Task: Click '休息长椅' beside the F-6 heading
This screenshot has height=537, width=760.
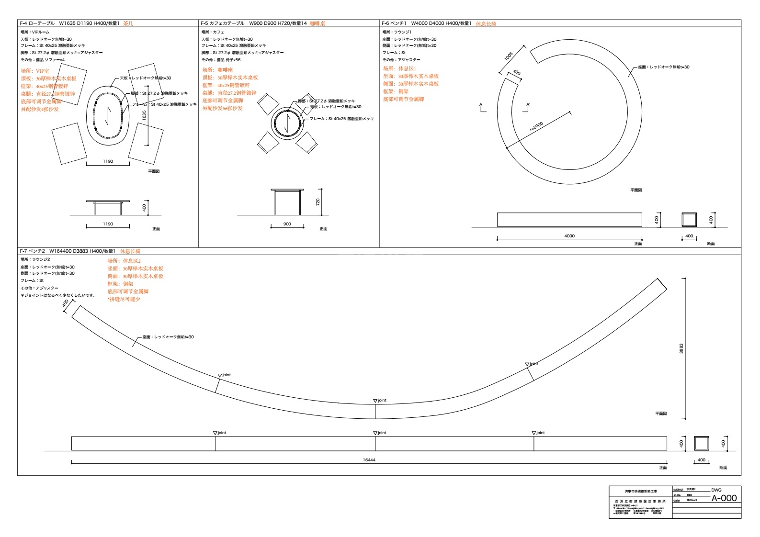Action: pyautogui.click(x=486, y=23)
